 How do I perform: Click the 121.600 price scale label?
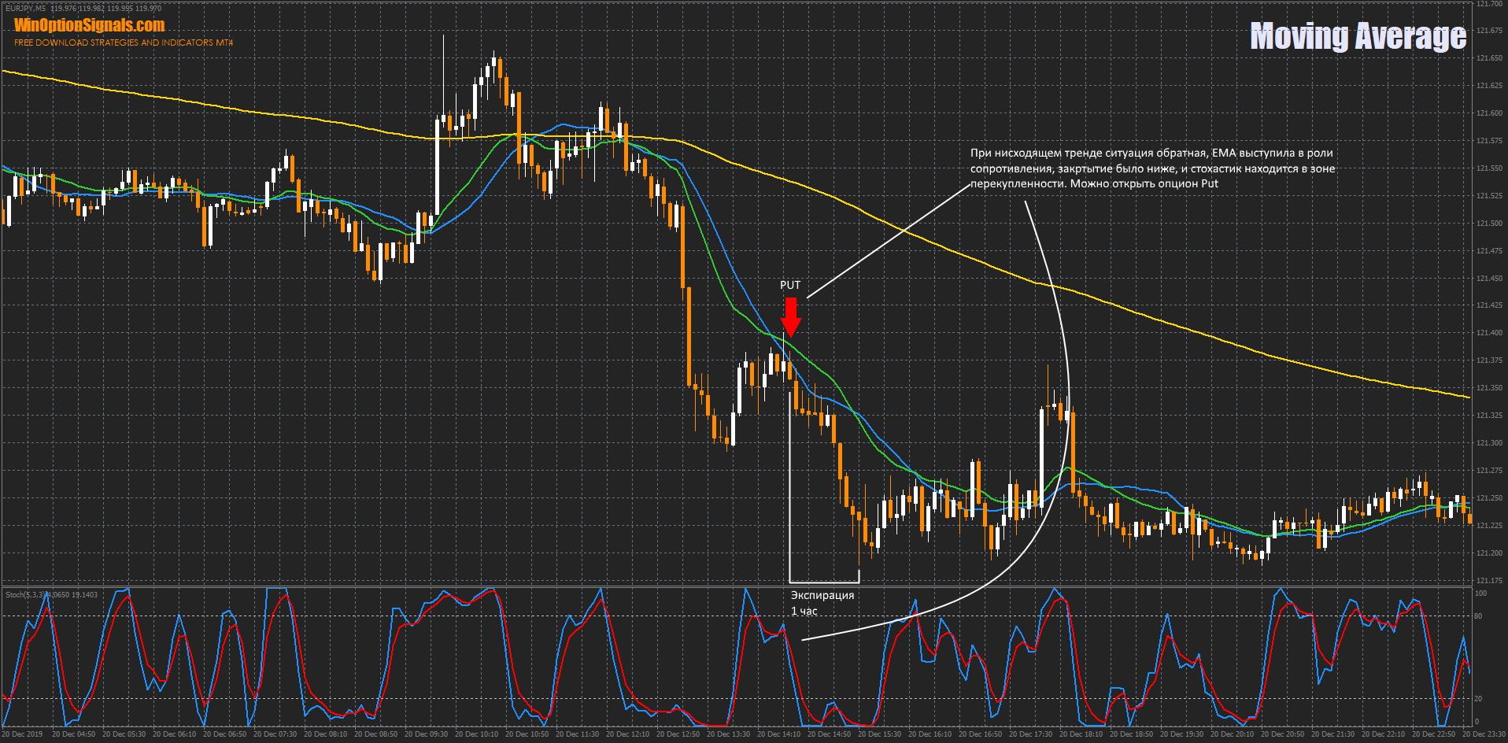(1489, 113)
